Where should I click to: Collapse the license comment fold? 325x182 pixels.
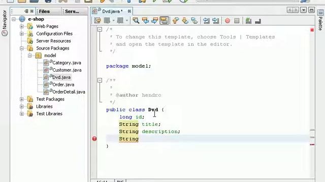click(x=100, y=29)
